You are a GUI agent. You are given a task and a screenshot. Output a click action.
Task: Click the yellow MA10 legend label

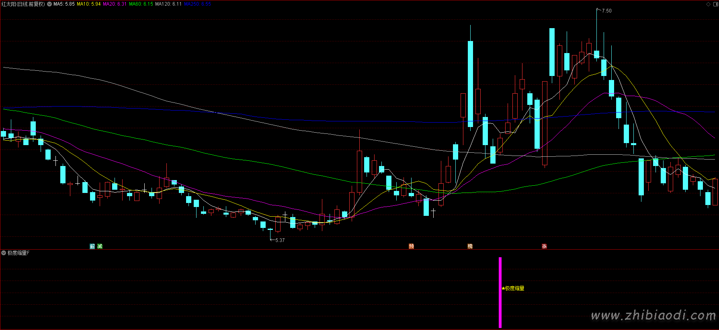(x=88, y=4)
